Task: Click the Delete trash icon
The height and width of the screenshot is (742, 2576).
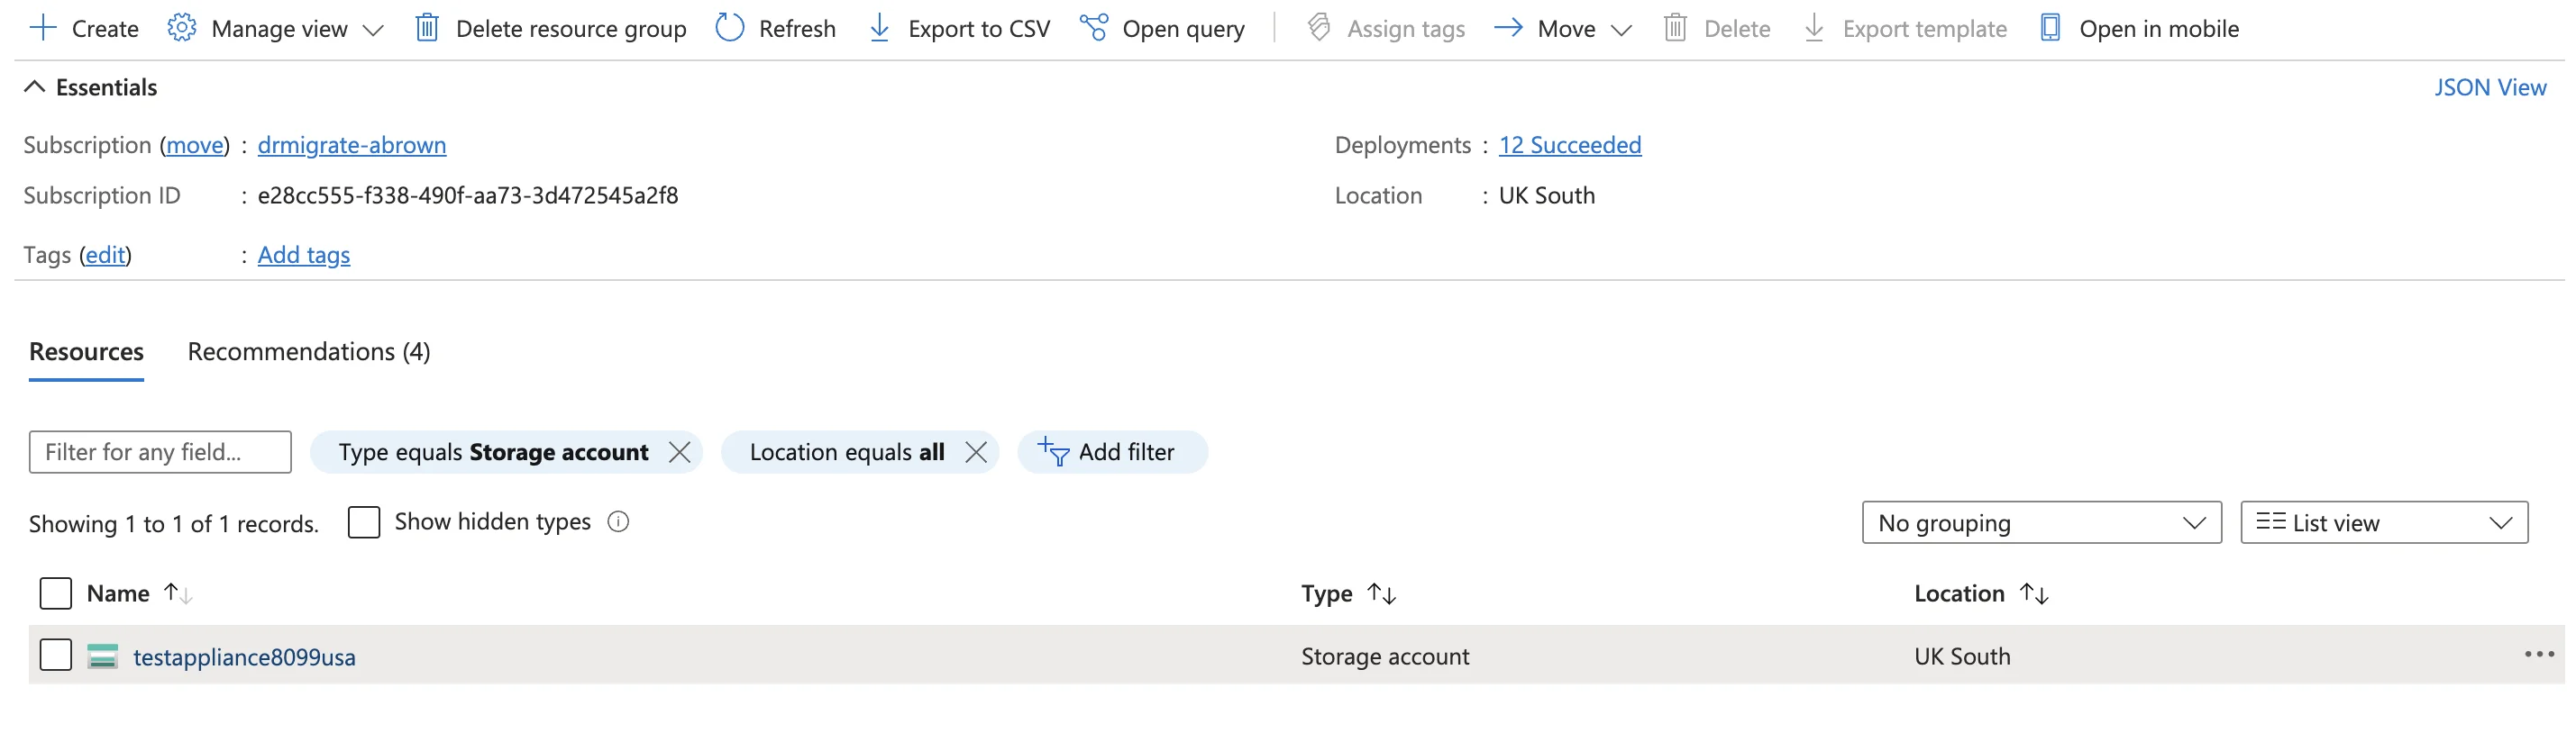Action: click(1675, 28)
